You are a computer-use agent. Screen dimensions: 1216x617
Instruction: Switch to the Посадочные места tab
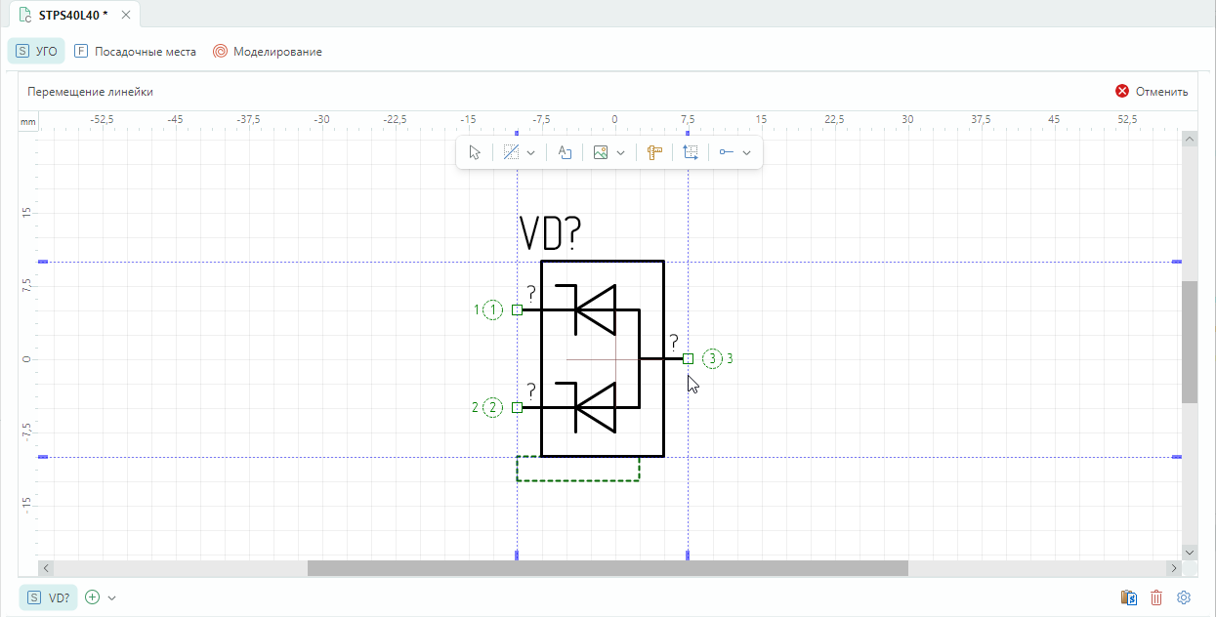135,52
